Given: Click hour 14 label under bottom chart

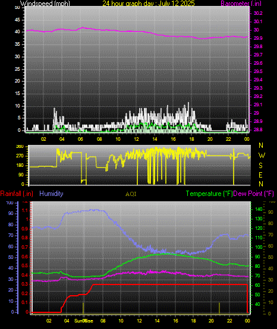Looking at the screenshot, I should (157, 321).
